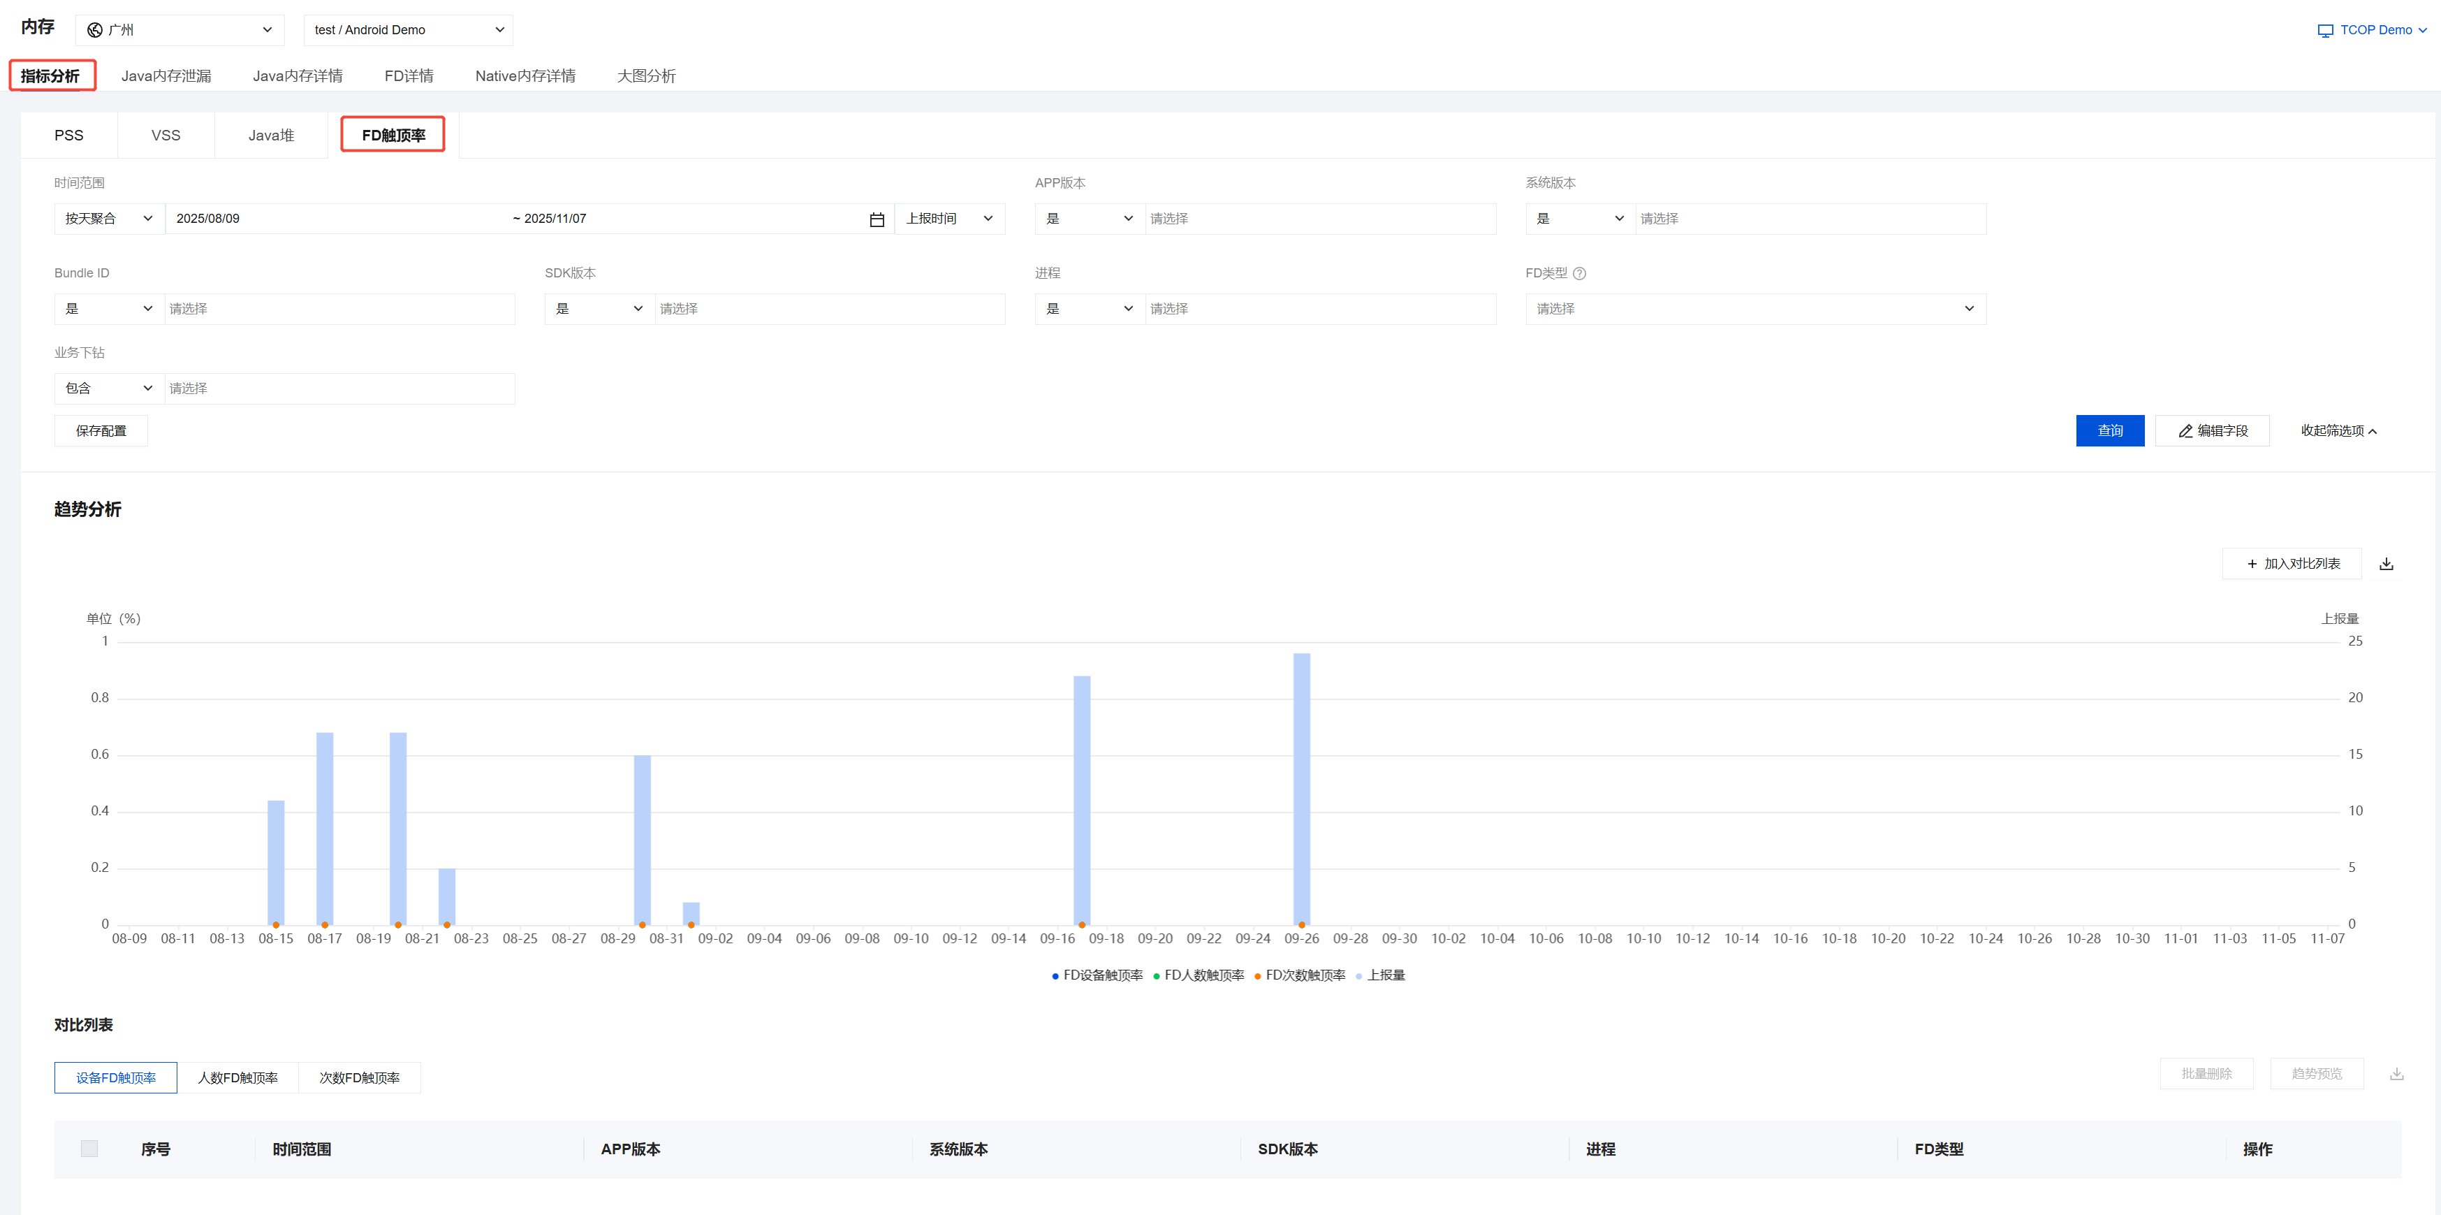This screenshot has width=2441, height=1215.
Task: Click the 保存配置 button
Action: pos(101,430)
